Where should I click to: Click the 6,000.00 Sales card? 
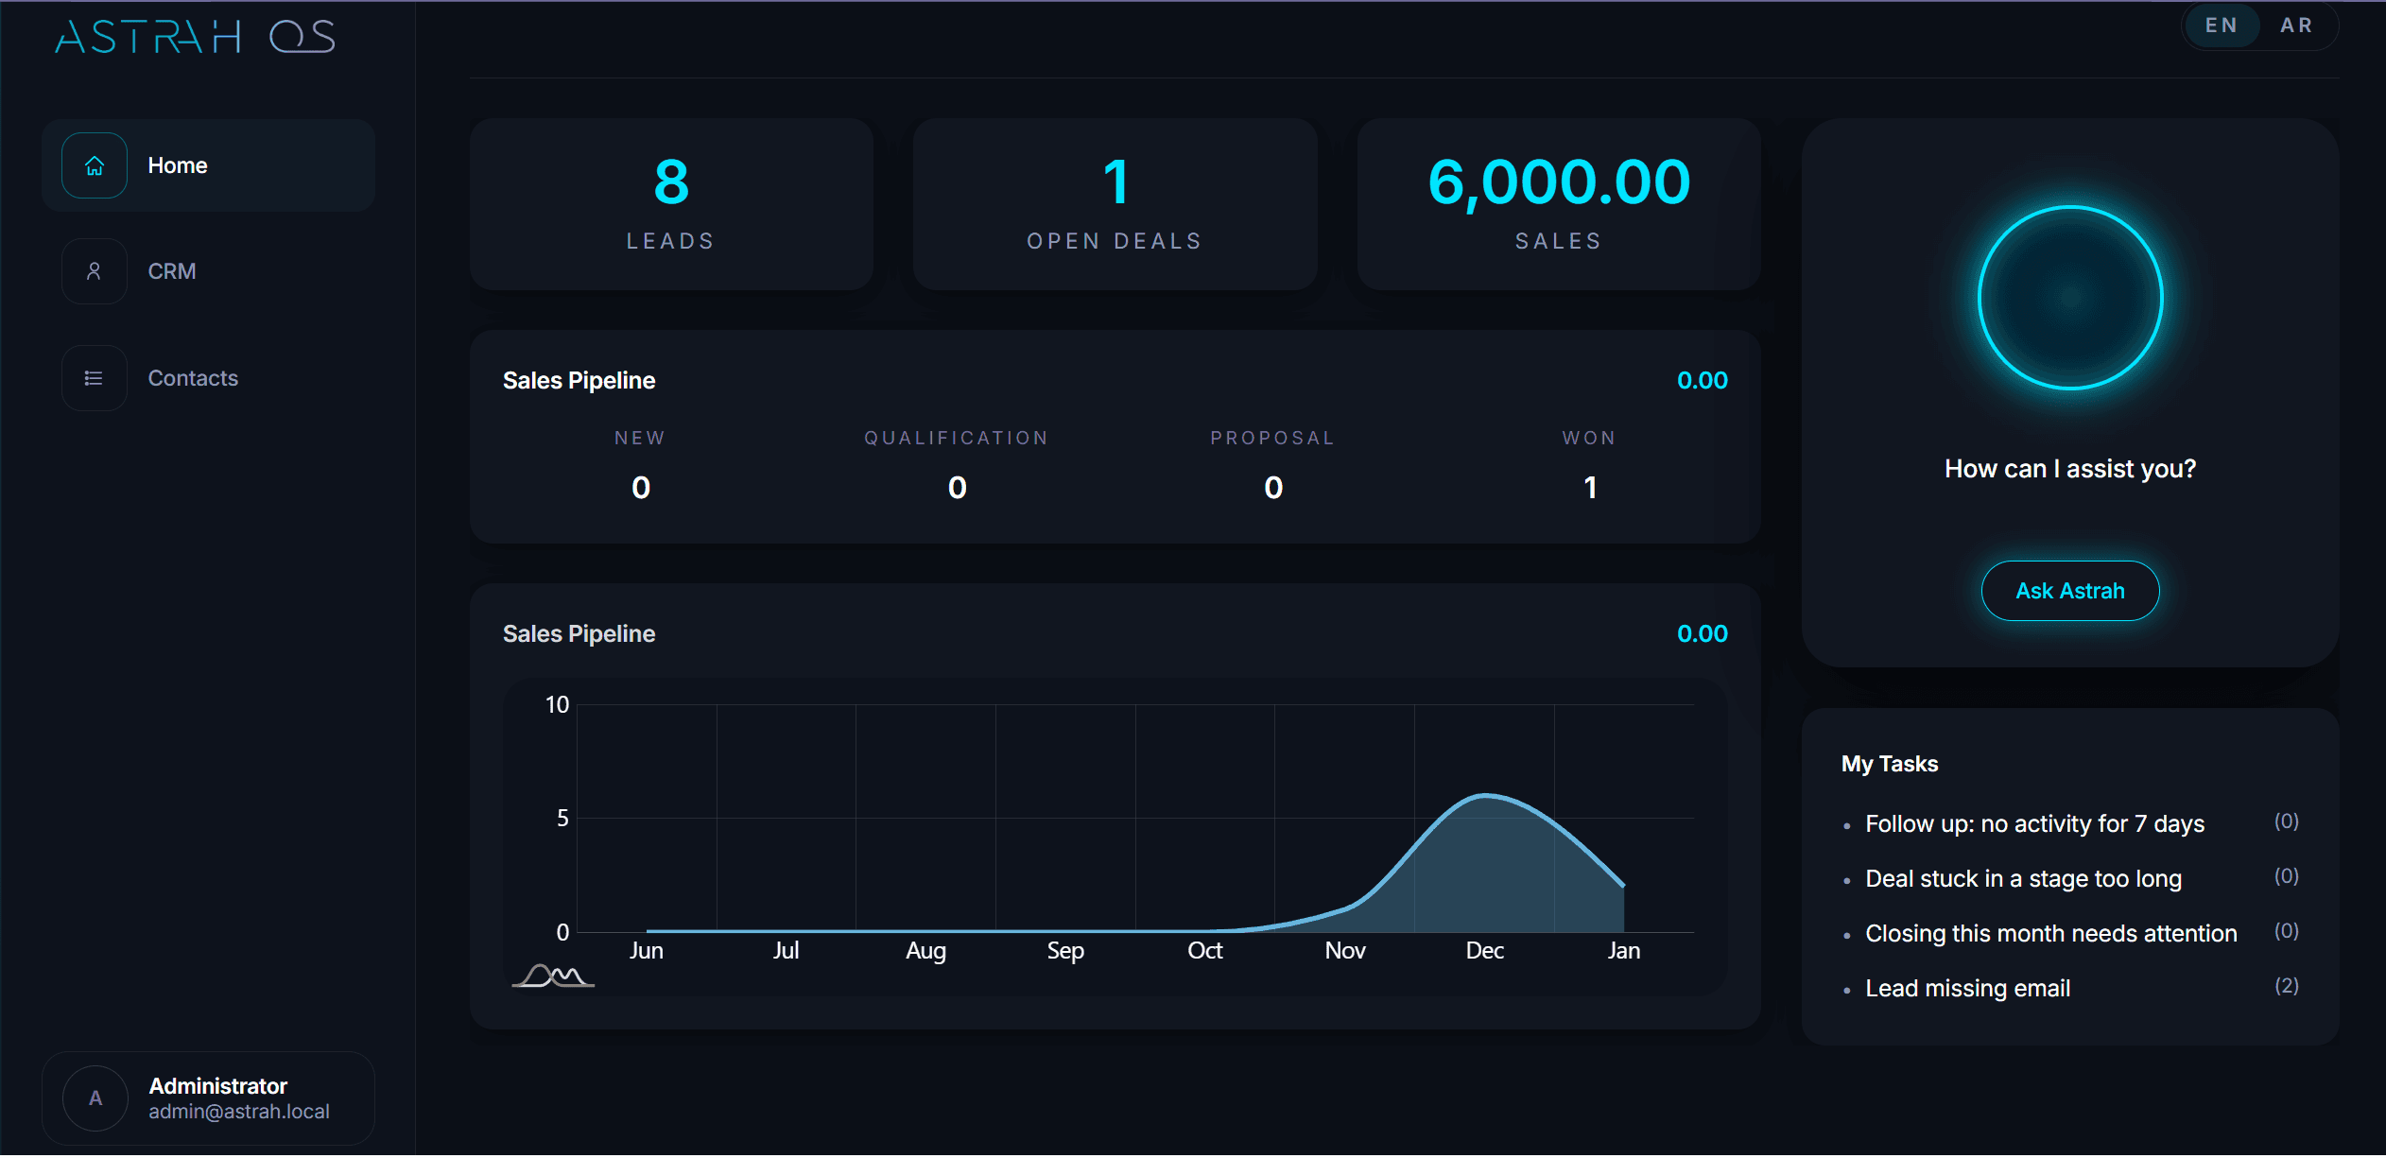[1559, 203]
